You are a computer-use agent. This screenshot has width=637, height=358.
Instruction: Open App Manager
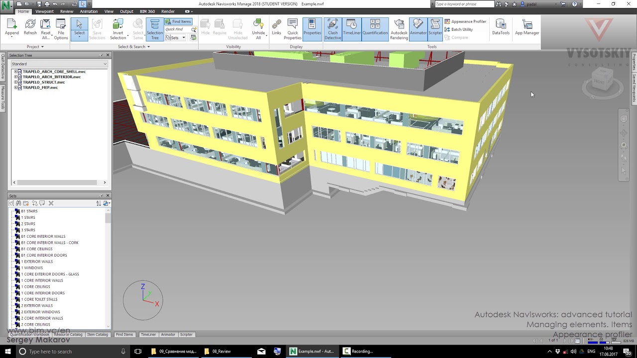(x=527, y=28)
